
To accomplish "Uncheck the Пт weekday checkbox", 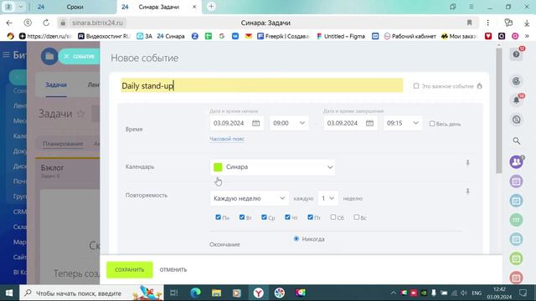I will click(310, 217).
